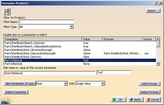Image resolution: width=164 pixels, height=105 pixels.
Task: Select the Part1\PartBody\Pad.1\Activity row
Action: [80, 57]
